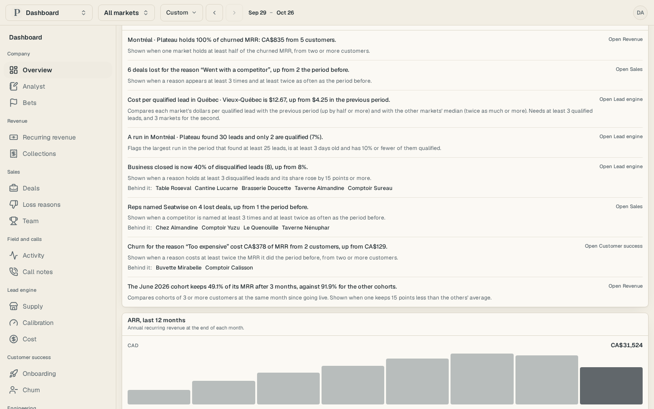The image size is (654, 409).
Task: Go to the next period arrow
Action: click(x=234, y=13)
